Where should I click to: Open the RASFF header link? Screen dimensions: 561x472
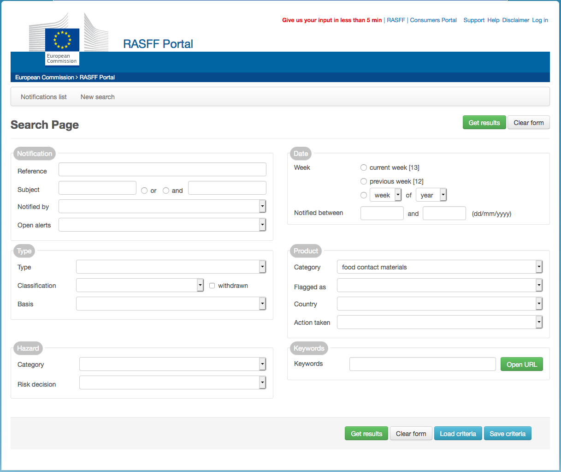tap(396, 20)
